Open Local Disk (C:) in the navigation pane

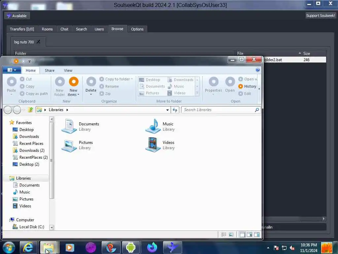point(28,227)
